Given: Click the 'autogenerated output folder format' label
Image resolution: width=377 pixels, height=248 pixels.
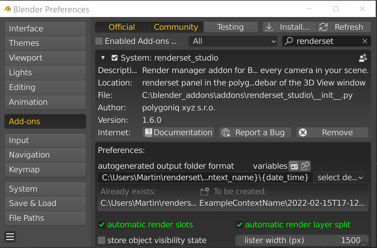Looking at the screenshot, I should coord(166,166).
